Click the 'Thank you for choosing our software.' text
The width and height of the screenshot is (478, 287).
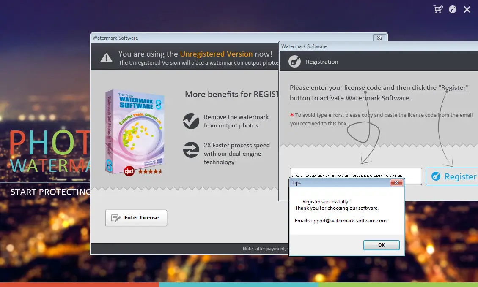click(x=337, y=208)
